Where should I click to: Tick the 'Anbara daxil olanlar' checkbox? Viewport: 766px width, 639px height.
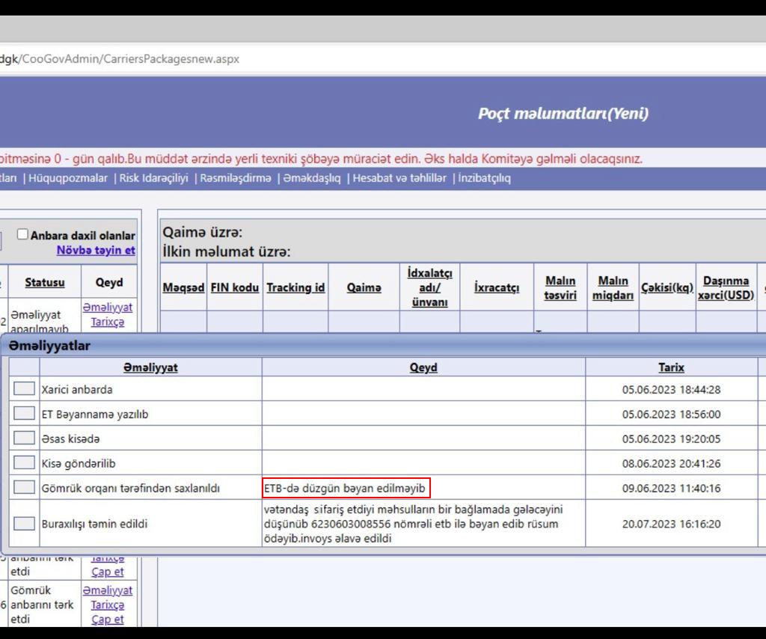coord(22,235)
